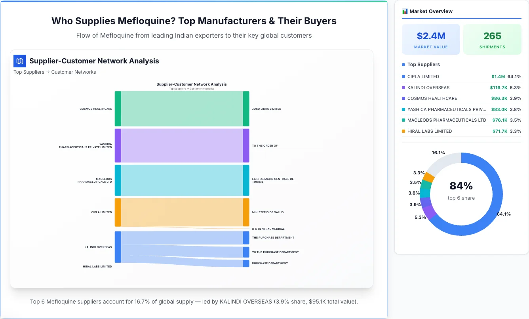Click the cyan marker beside YASHICA PHARMACEUTICALS PRIV
Screen dimensions: 529x319
pos(403,109)
